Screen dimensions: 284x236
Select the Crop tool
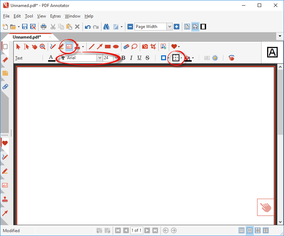tap(153, 46)
